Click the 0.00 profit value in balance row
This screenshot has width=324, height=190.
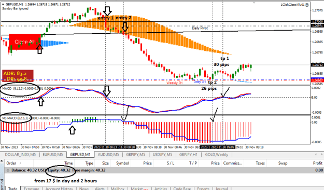319,170
